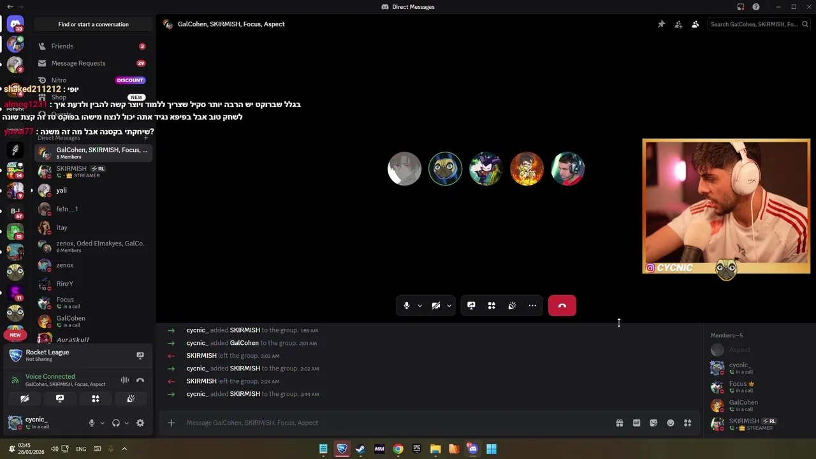Open Discord home direct messages icon
The width and height of the screenshot is (816, 459).
(15, 24)
